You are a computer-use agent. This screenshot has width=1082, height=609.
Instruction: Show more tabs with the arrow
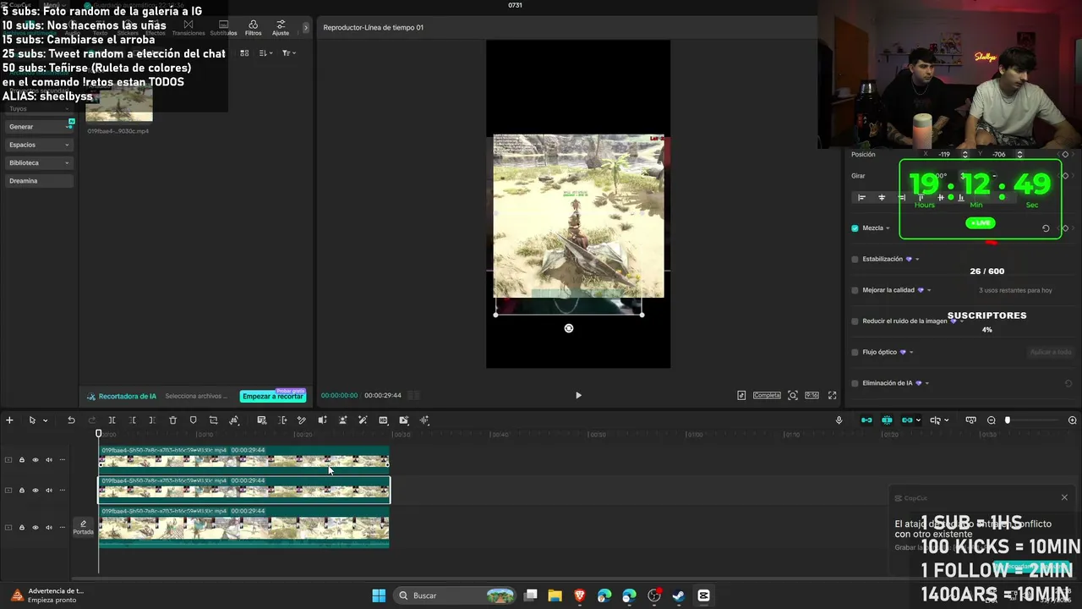(305, 28)
